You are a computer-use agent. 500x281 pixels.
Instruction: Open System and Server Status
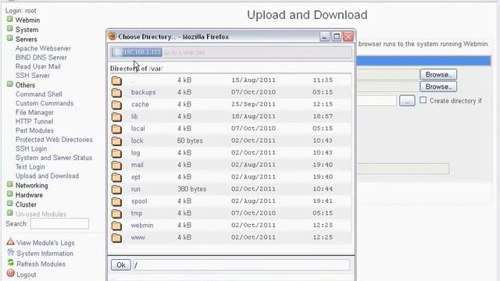pos(54,158)
